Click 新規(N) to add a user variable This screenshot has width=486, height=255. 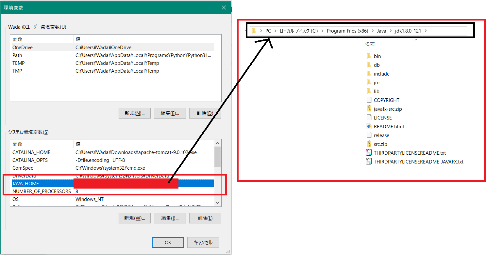click(134, 113)
